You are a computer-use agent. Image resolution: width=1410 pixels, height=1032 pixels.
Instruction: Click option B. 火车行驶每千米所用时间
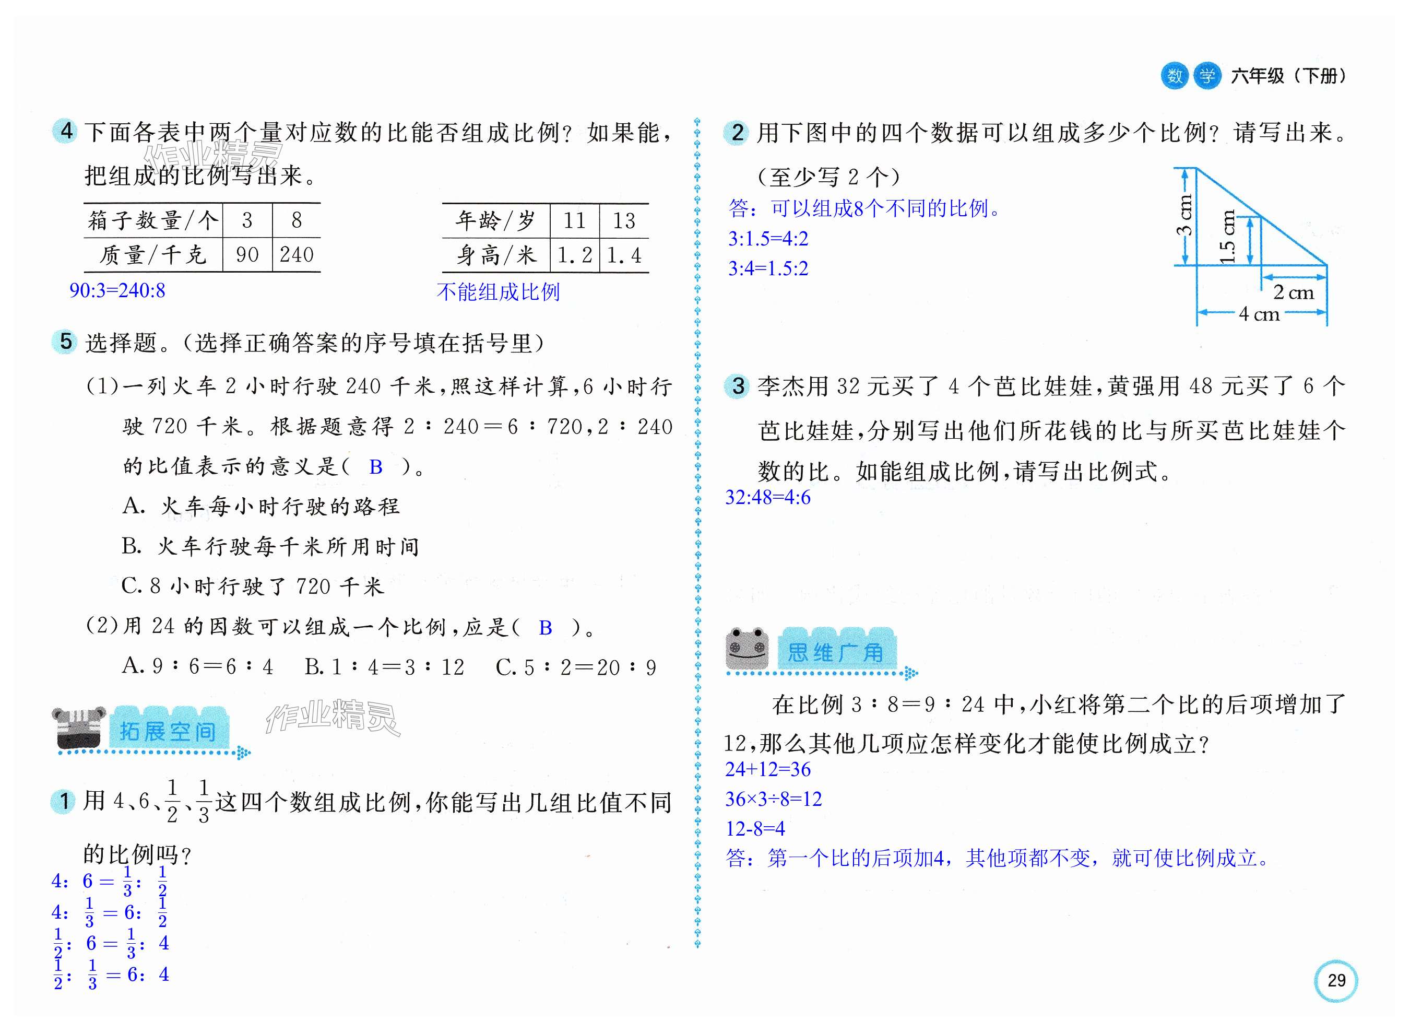coord(270,547)
